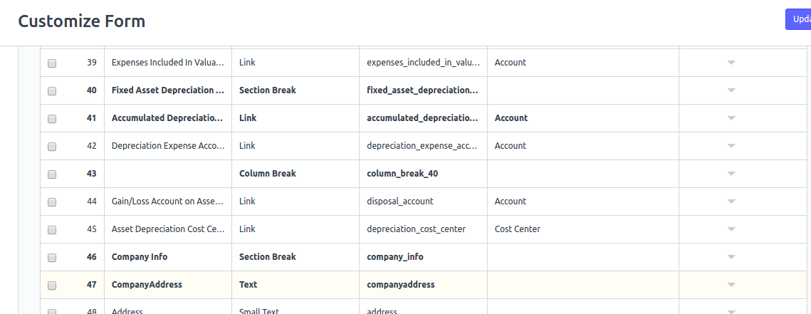This screenshot has width=811, height=314.
Task: Click Cost Center options cell
Action: pyautogui.click(x=583, y=229)
